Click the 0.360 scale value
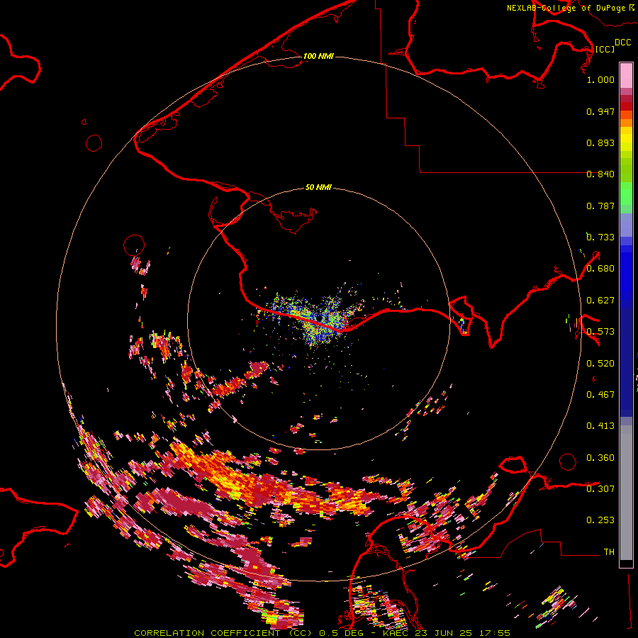 click(x=600, y=458)
